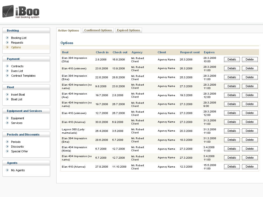This screenshot has height=197, width=263.
Task: Click the iBoo logo icon
Action: [8, 11]
